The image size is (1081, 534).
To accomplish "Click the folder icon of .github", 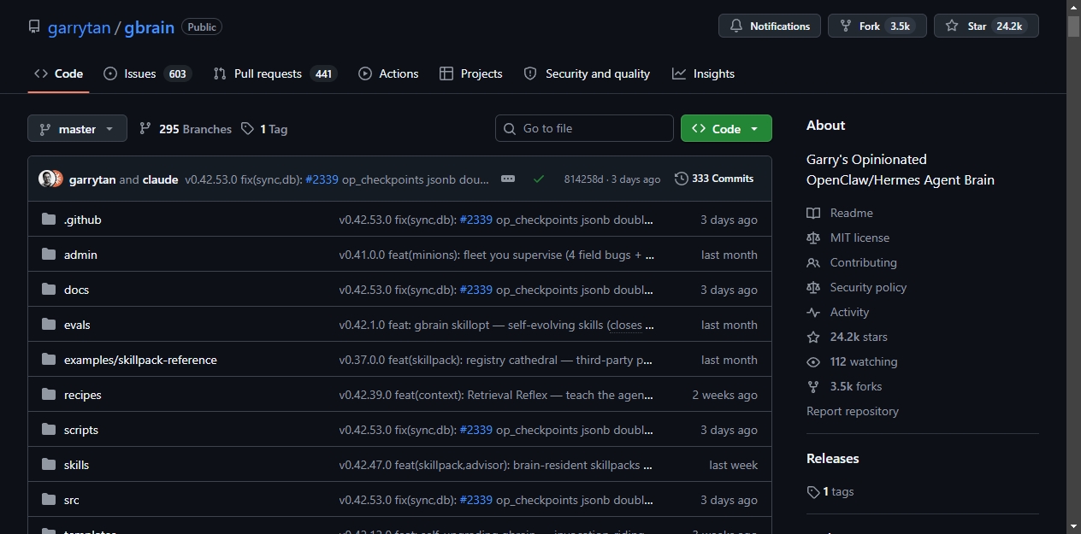I will point(49,220).
